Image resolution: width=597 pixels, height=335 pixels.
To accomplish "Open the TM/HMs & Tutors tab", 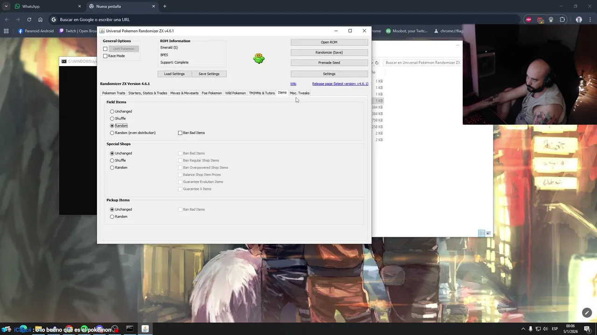I will click(262, 93).
